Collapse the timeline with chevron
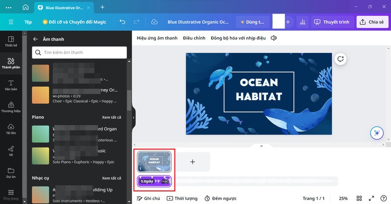This screenshot has width=391, height=204. tap(261, 146)
